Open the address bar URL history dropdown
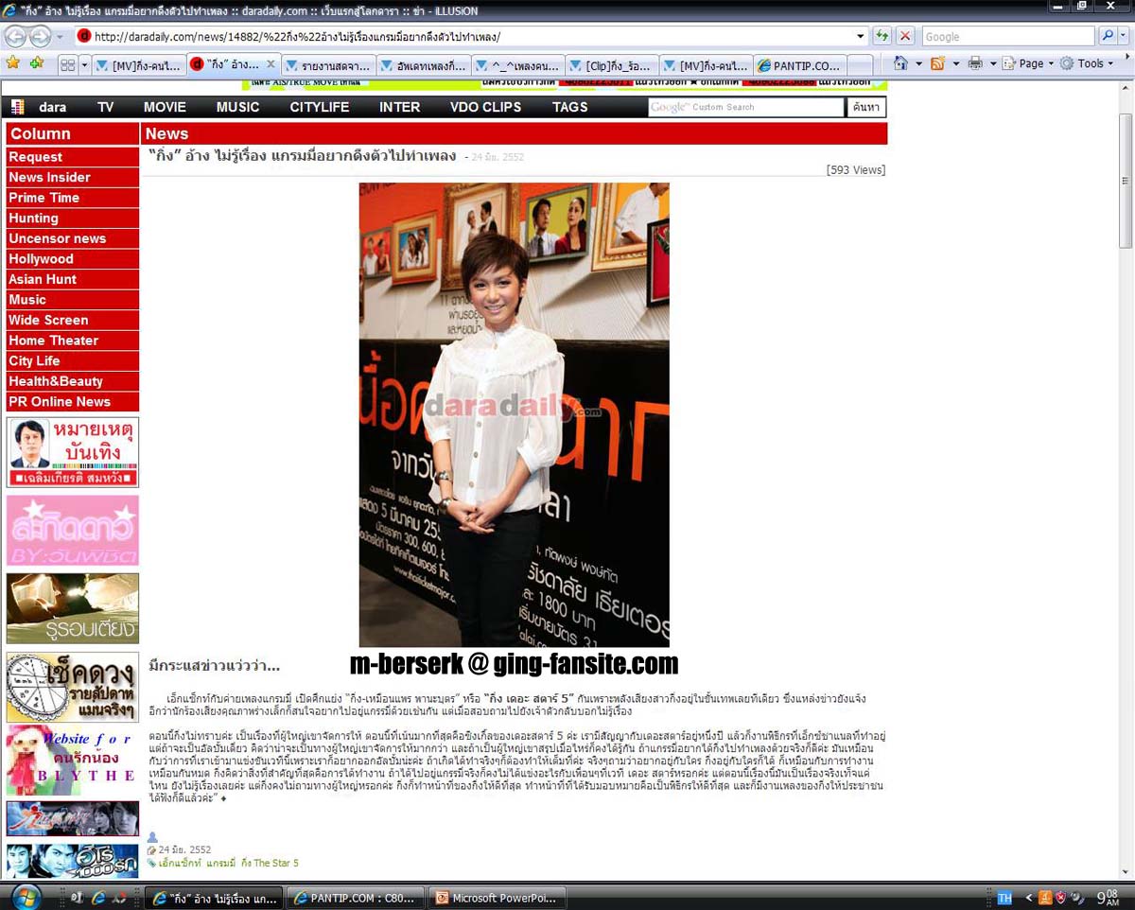This screenshot has width=1135, height=910. point(861,37)
